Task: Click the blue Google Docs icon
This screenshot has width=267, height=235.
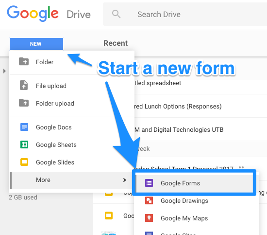Action: (x=24, y=127)
